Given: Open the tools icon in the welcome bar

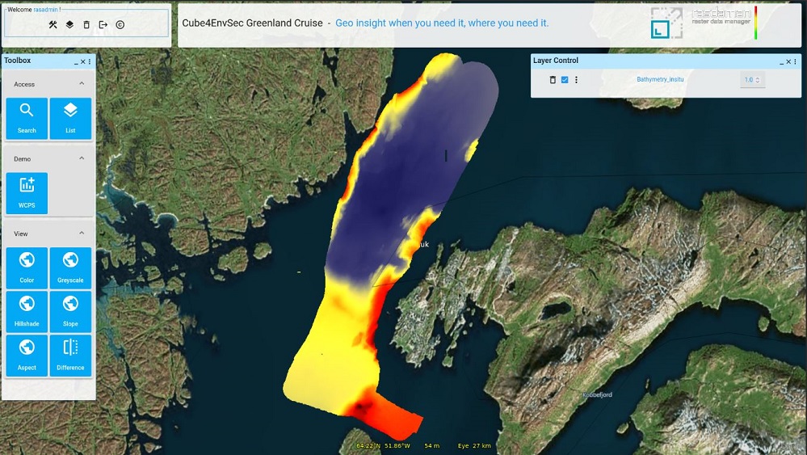Looking at the screenshot, I should 53,25.
